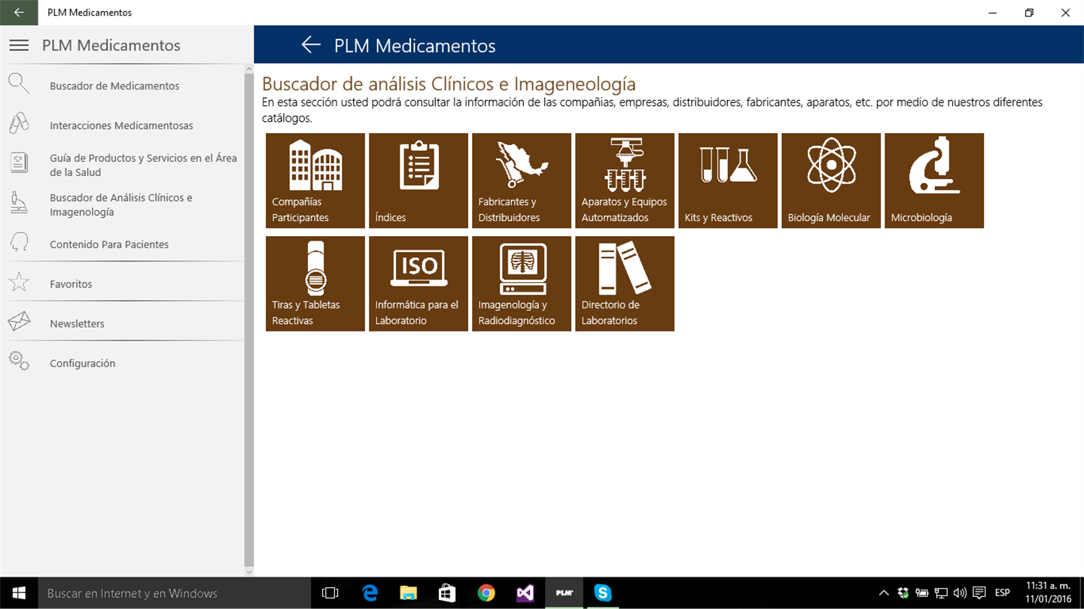The height and width of the screenshot is (609, 1084).
Task: Click the network connection tray icon
Action: pyautogui.click(x=941, y=593)
